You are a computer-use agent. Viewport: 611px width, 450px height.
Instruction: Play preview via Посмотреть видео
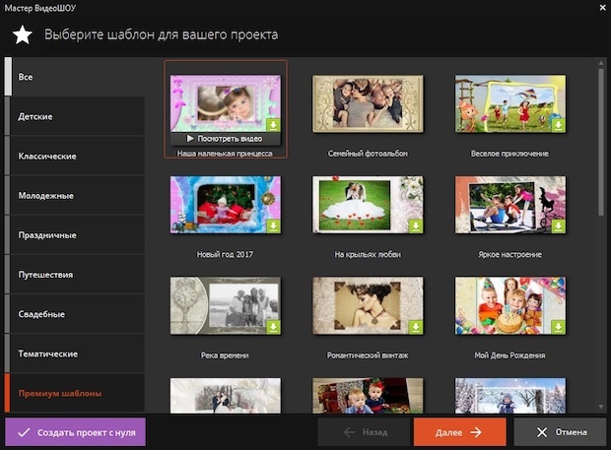pyautogui.click(x=226, y=139)
